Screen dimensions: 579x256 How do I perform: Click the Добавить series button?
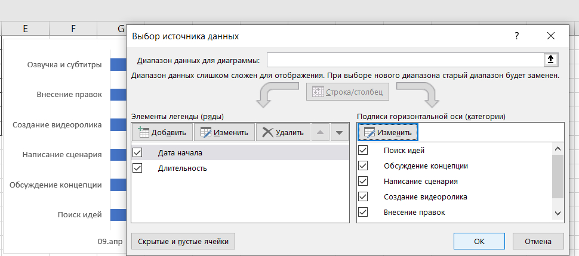tap(162, 132)
